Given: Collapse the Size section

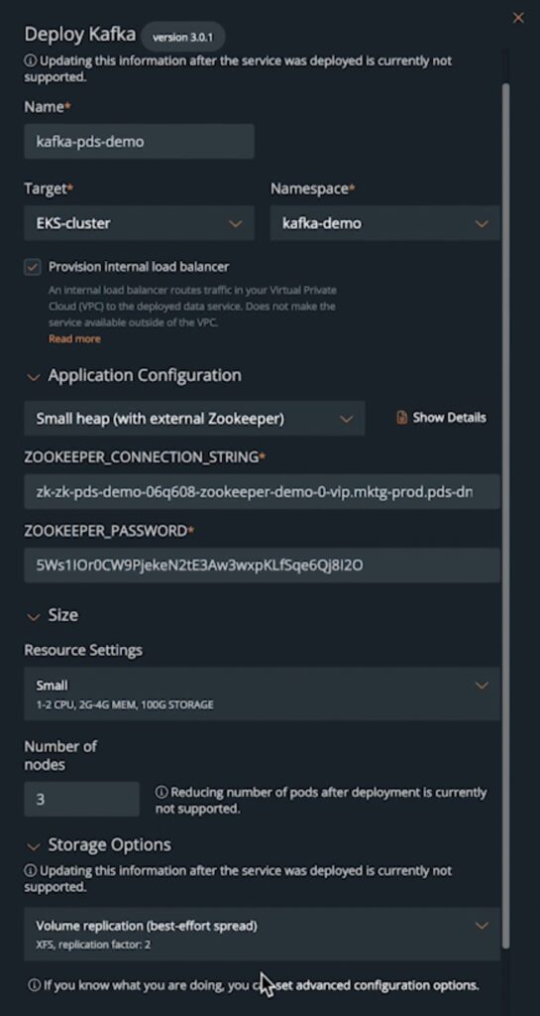Looking at the screenshot, I should [x=33, y=617].
